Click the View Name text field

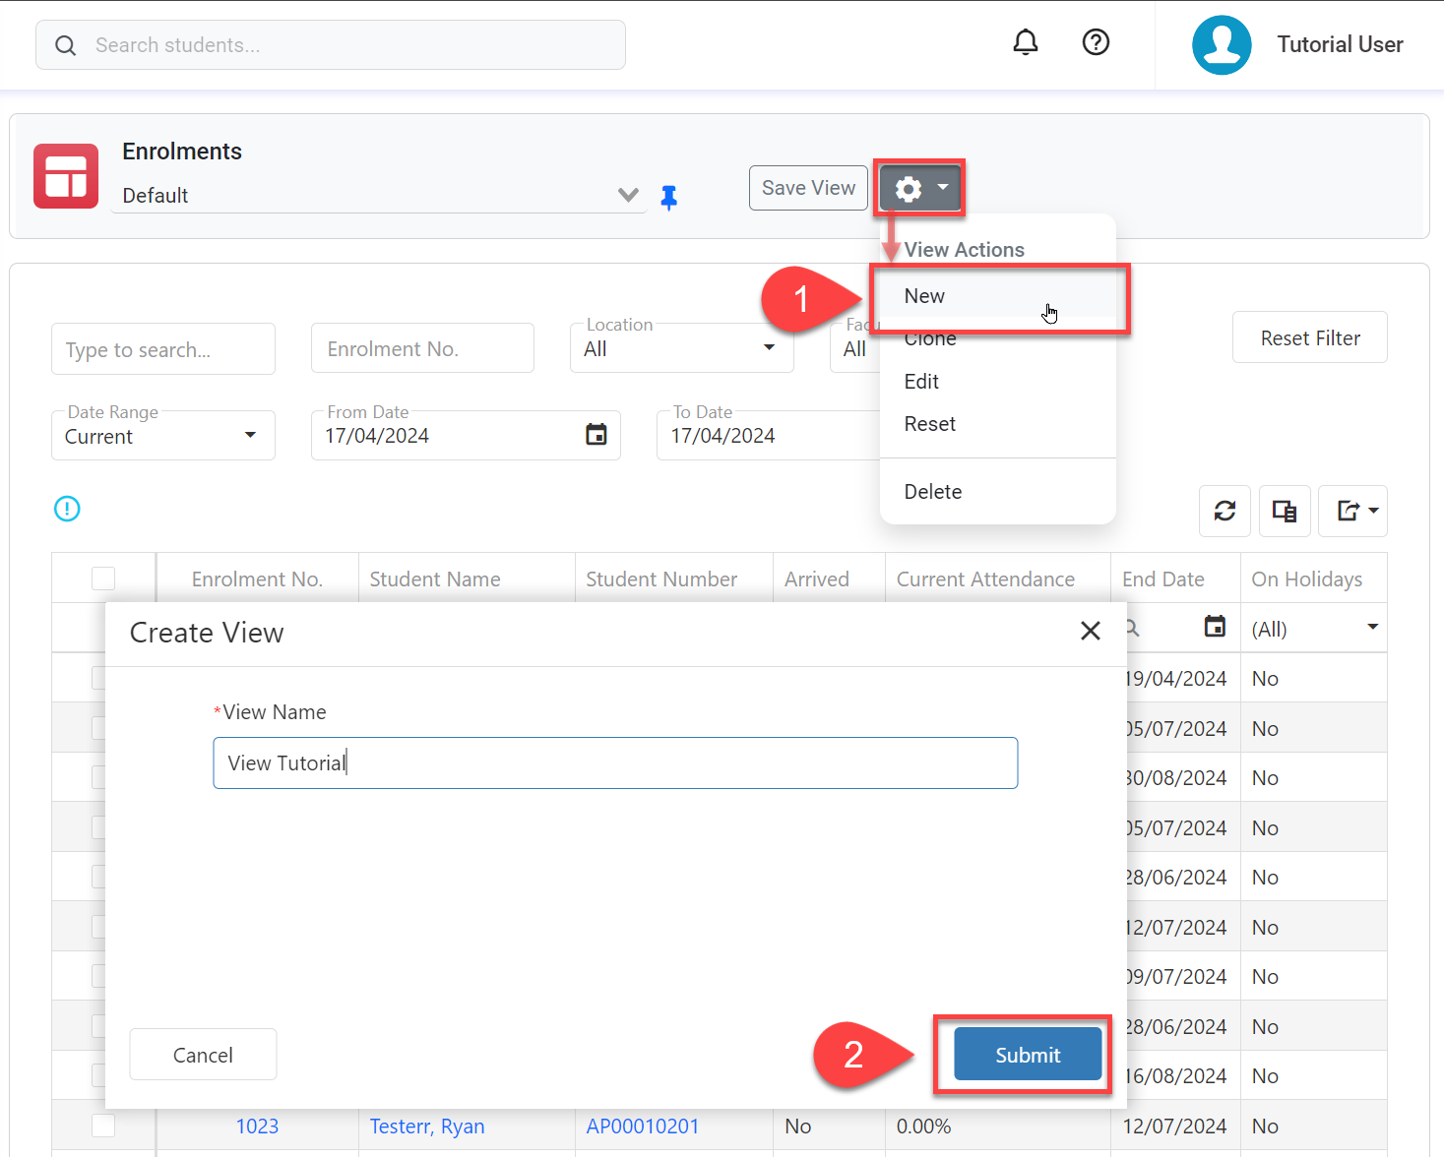(x=615, y=763)
